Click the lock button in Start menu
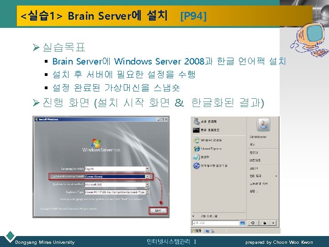Screen dimensions: 329x247 point(265,223)
